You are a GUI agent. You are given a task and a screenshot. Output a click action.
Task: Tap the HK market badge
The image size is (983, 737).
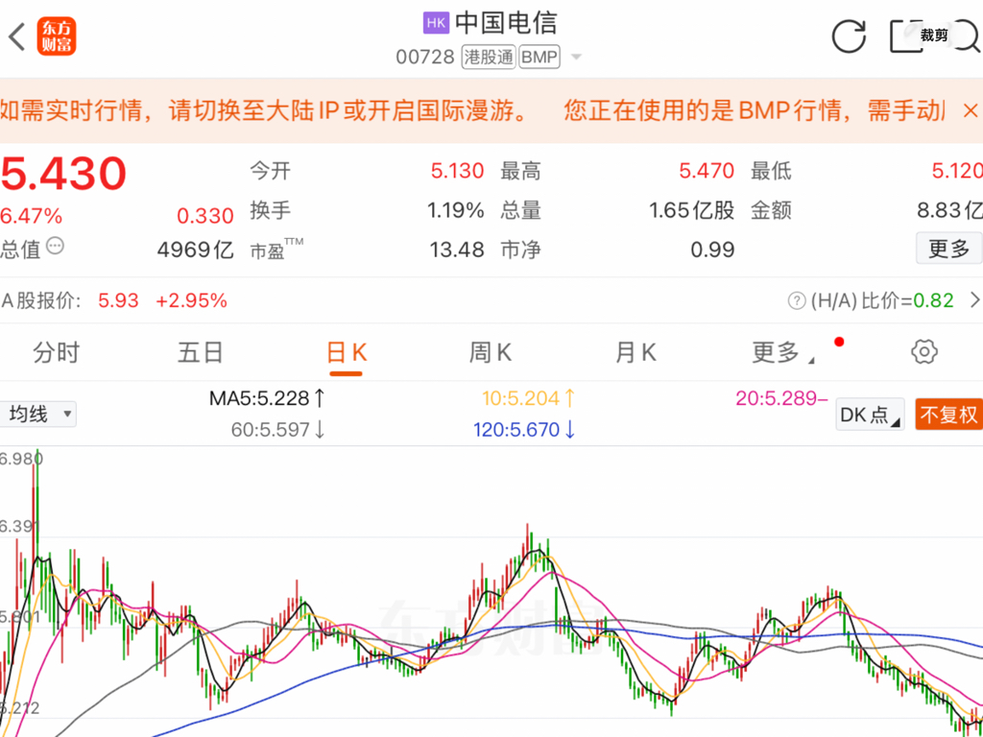437,23
